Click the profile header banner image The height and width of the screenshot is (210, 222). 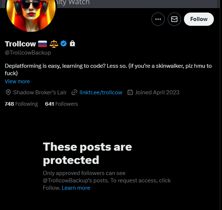coord(140,4)
